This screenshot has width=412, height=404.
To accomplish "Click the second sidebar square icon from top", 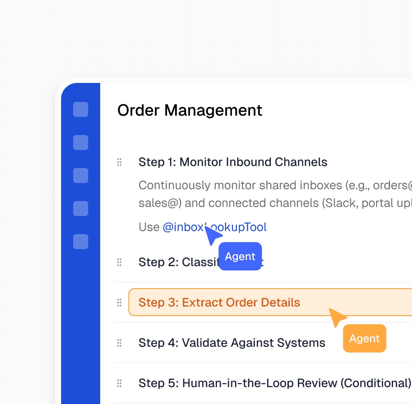I will click(81, 142).
